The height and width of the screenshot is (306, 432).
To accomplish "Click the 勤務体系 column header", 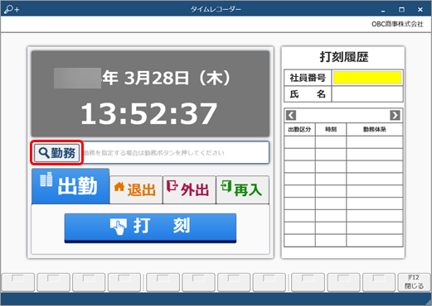I will 375,129.
